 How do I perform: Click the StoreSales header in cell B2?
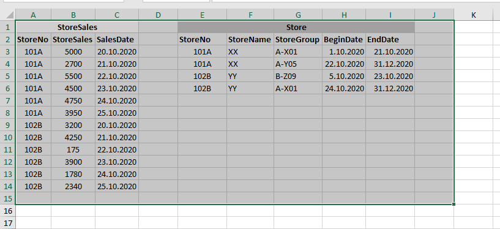click(73, 39)
